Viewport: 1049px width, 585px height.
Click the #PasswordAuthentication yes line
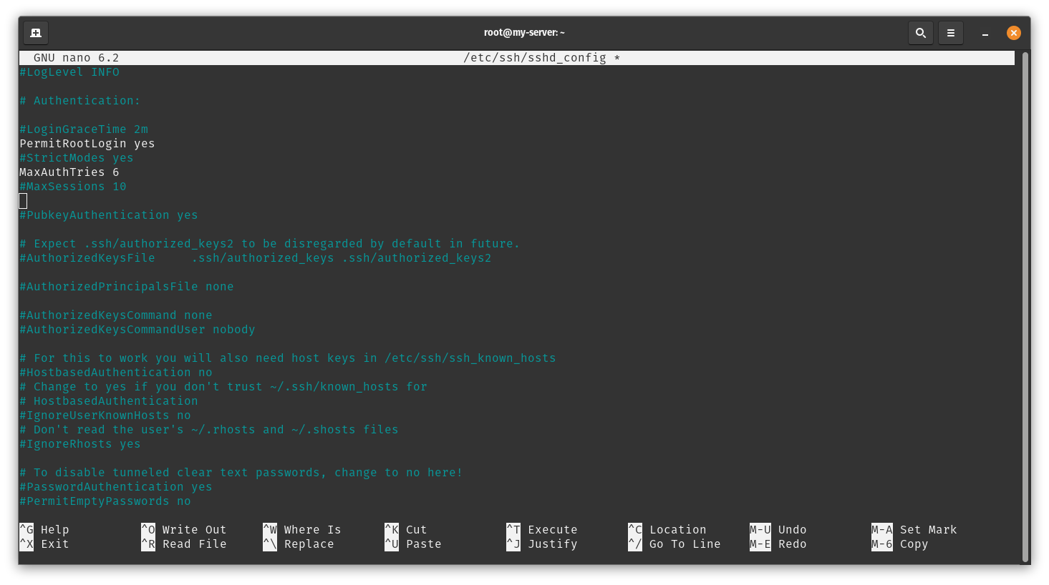[116, 487]
